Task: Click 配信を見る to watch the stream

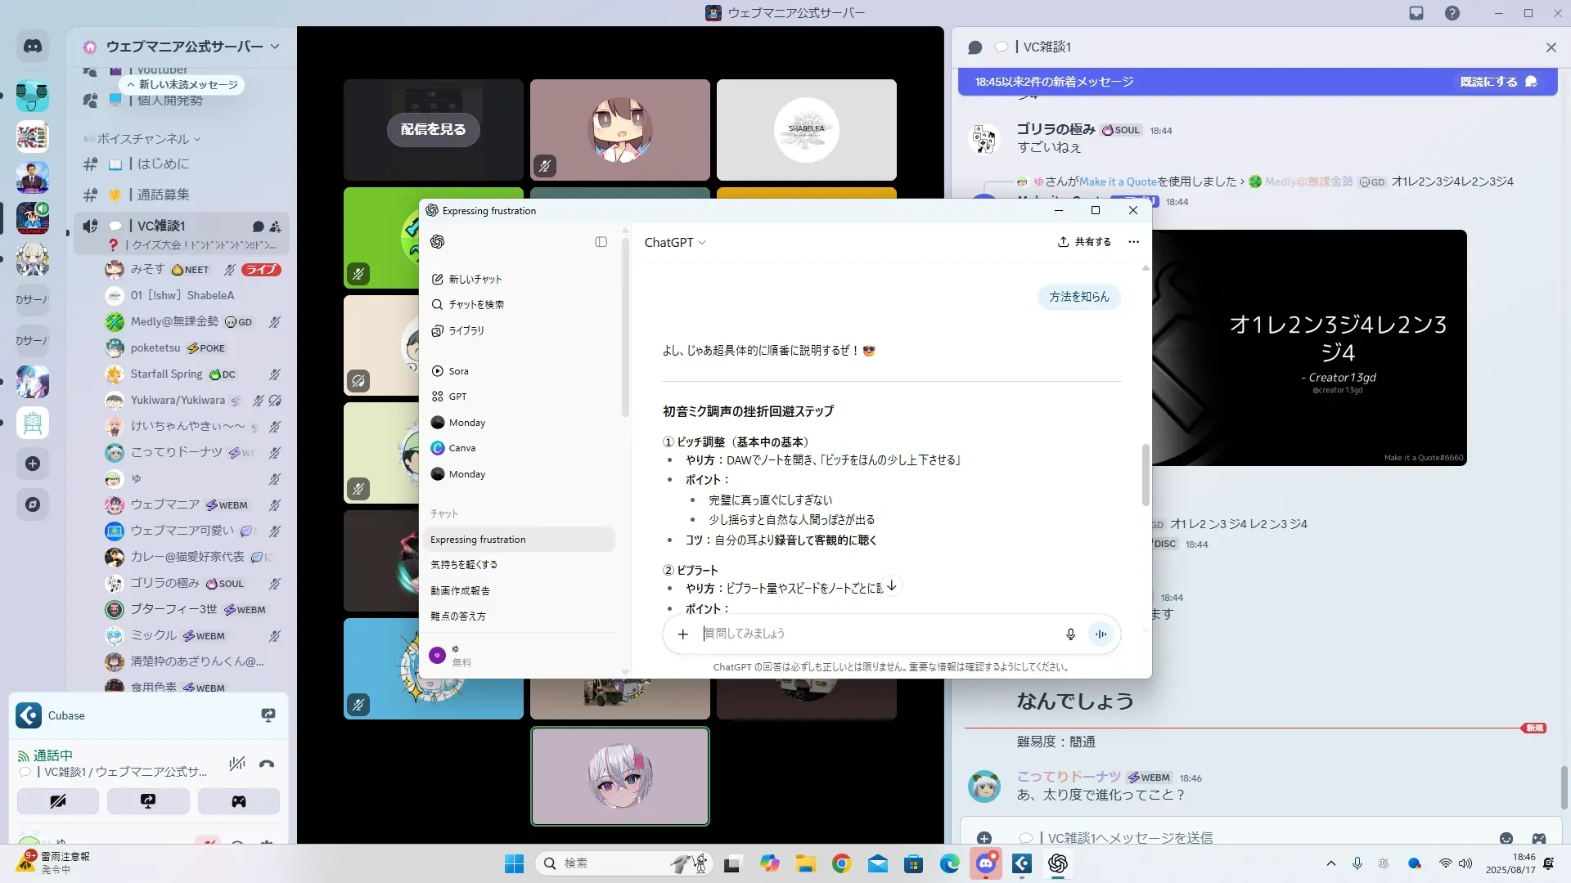Action: tap(433, 129)
